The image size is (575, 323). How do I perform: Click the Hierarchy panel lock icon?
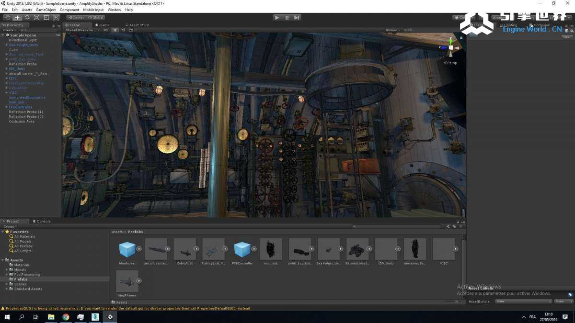(x=54, y=25)
